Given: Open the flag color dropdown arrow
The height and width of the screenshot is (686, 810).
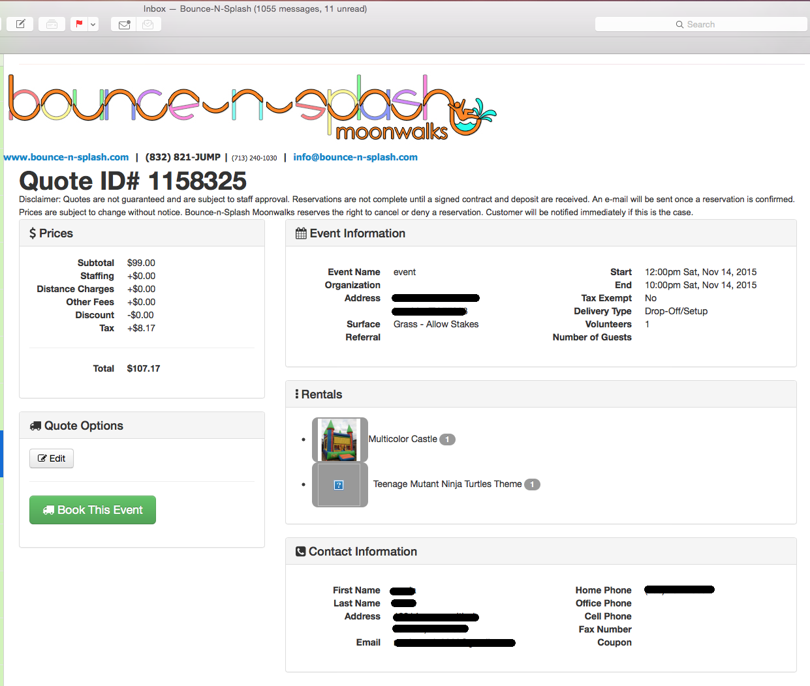Looking at the screenshot, I should (93, 25).
